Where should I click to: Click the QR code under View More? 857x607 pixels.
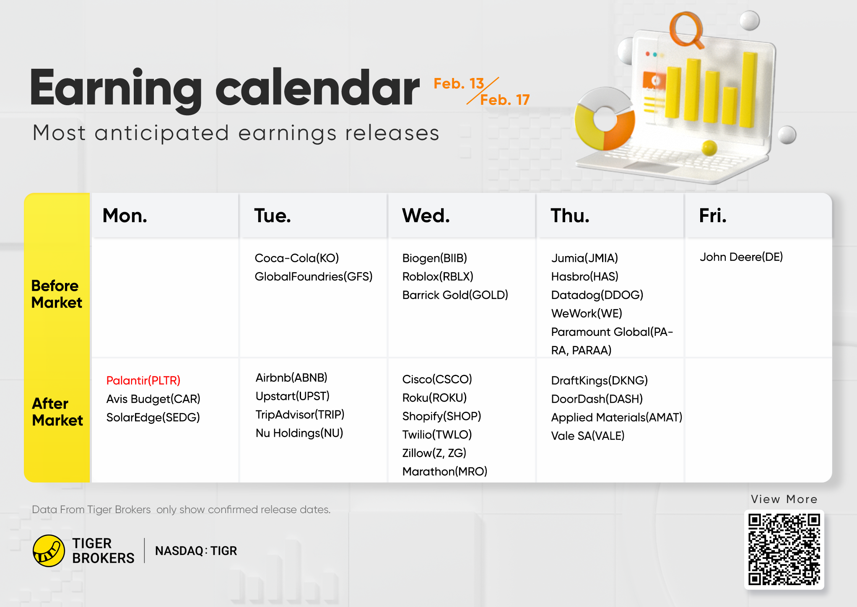click(784, 550)
